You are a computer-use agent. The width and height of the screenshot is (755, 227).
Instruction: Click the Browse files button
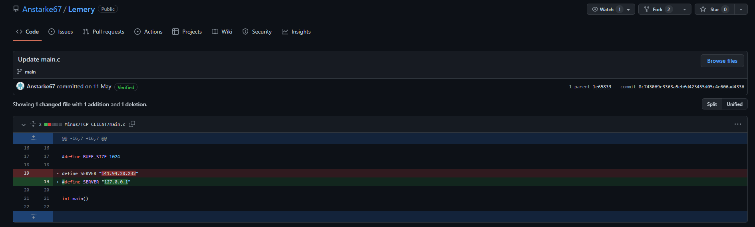(722, 61)
